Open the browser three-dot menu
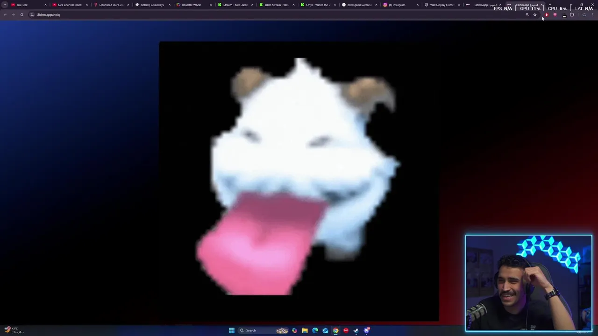Image resolution: width=598 pixels, height=336 pixels. tap(593, 14)
